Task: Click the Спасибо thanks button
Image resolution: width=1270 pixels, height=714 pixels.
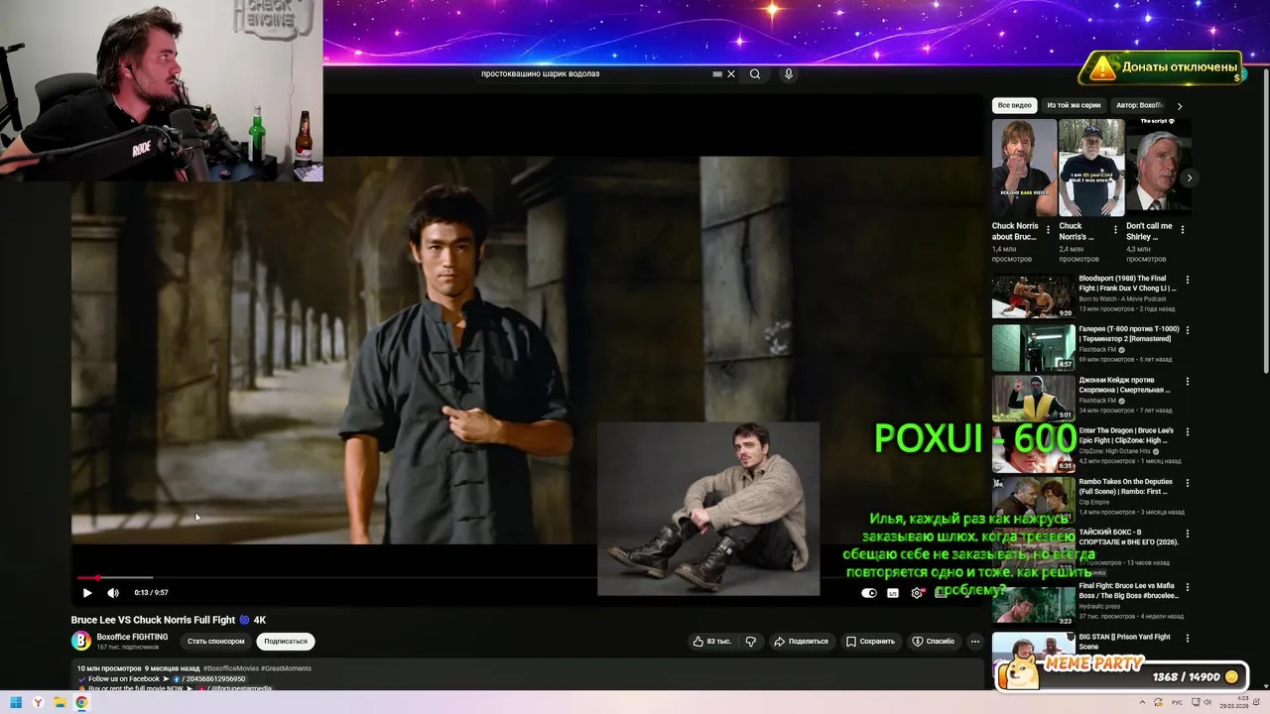Action: tap(933, 642)
